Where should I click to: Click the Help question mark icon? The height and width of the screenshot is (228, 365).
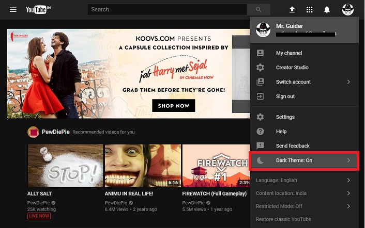point(260,132)
